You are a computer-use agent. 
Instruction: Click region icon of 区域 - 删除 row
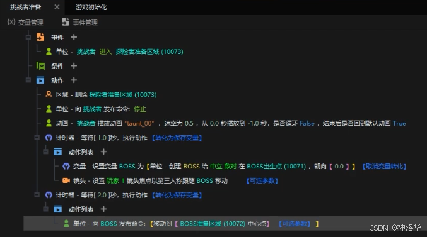tap(49, 94)
